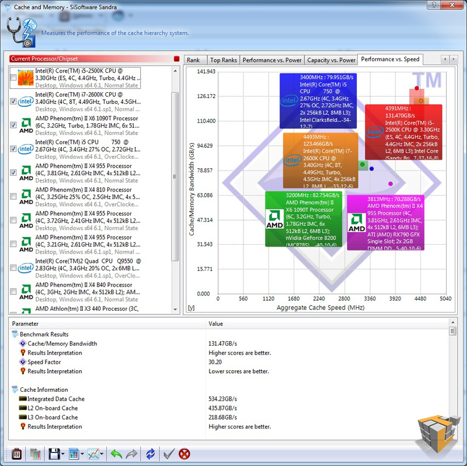Uncheck the AMD Phenom II X6 1090T checkbox

tap(13, 125)
